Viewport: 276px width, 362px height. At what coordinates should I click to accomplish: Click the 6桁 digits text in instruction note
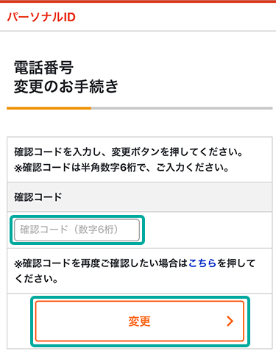(128, 168)
